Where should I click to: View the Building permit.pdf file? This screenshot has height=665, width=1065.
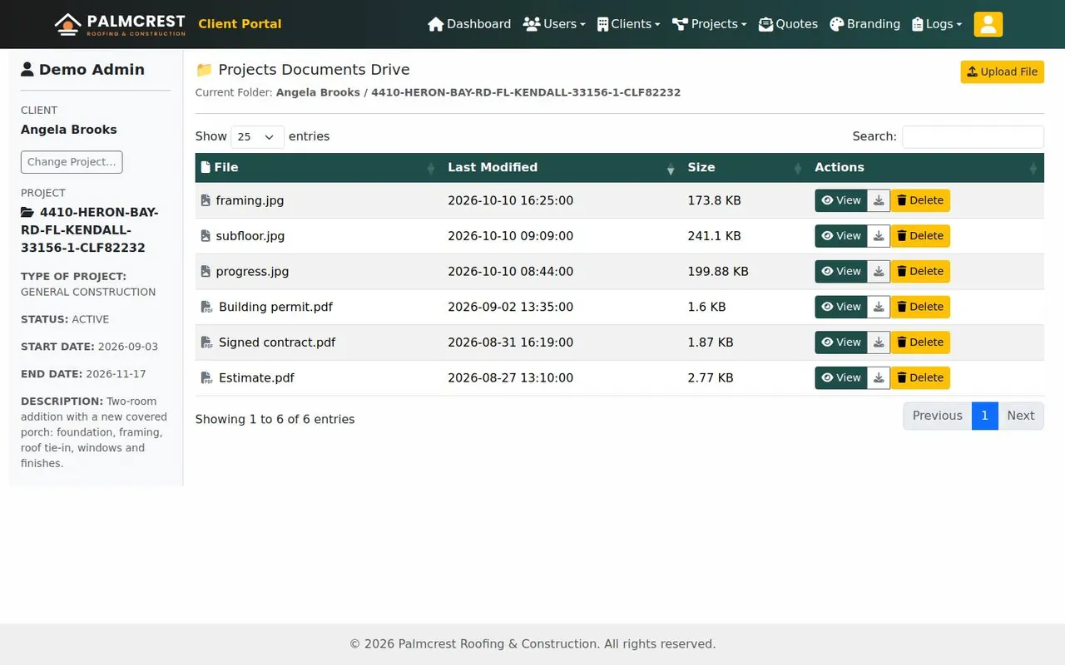tap(841, 307)
